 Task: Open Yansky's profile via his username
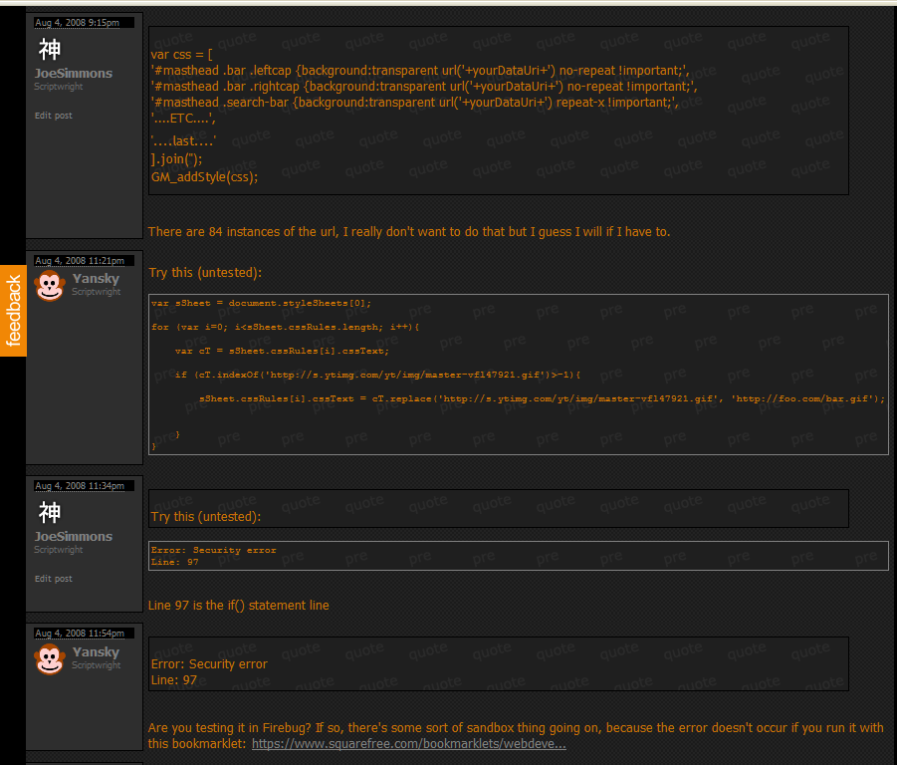coord(95,278)
